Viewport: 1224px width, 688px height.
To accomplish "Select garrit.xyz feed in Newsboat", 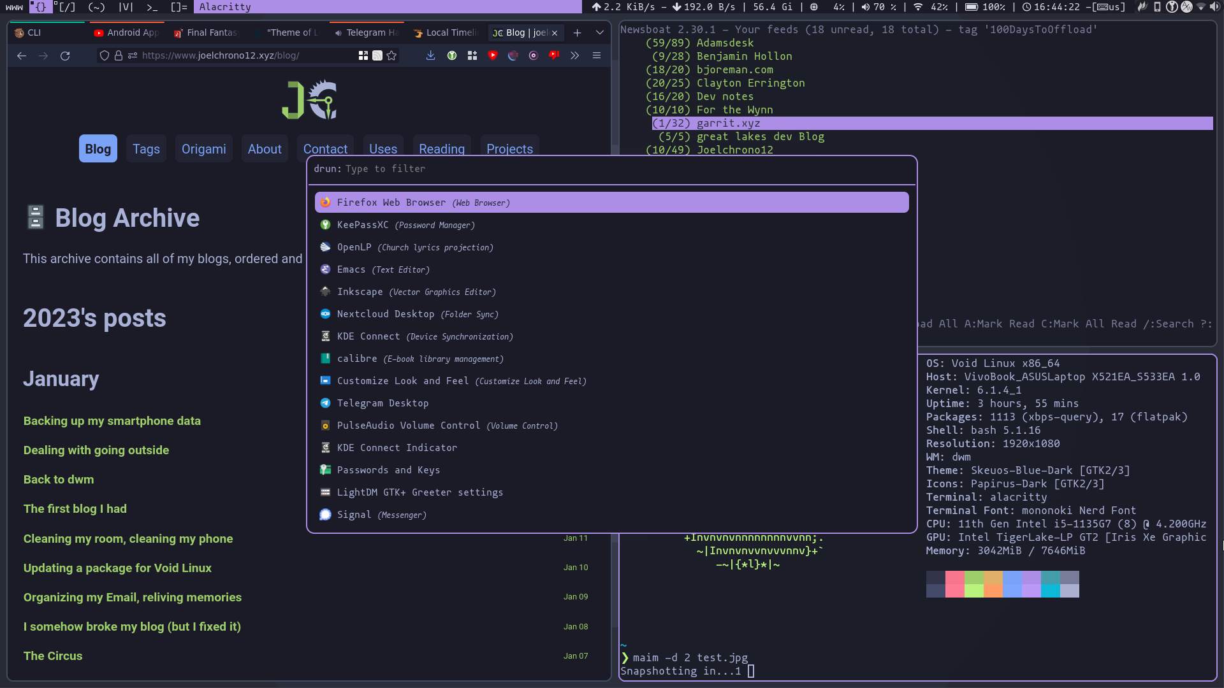I will [932, 124].
